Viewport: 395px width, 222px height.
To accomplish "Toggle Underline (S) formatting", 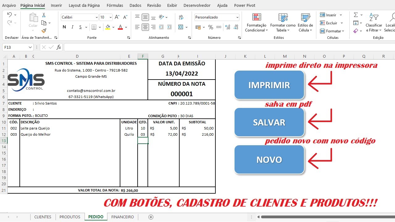I will (x=81, y=27).
